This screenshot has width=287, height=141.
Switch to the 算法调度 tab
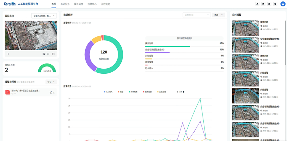[x=79, y=4]
